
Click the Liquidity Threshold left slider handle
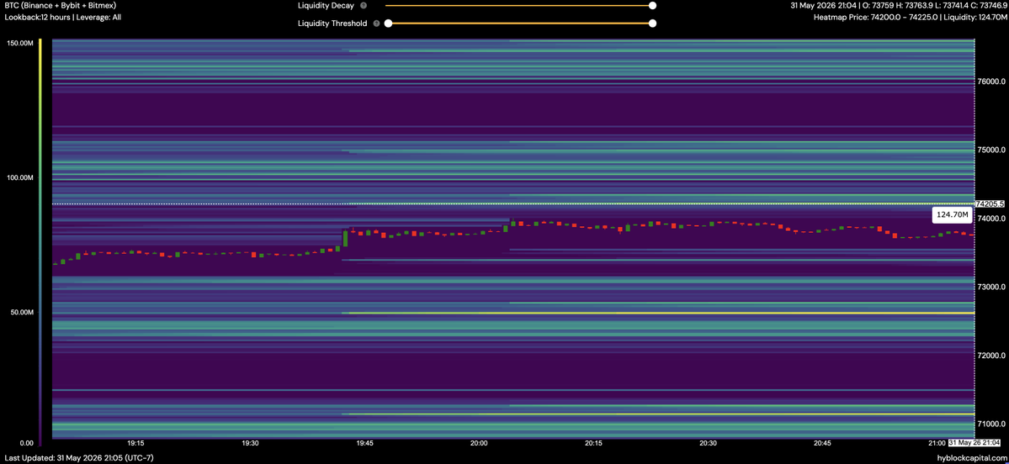pyautogui.click(x=388, y=24)
